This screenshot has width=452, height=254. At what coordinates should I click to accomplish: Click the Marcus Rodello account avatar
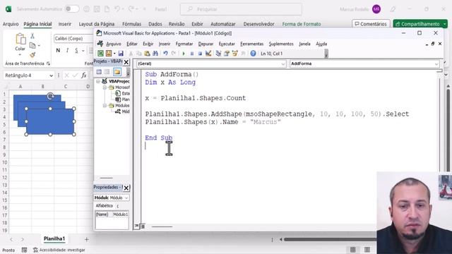[x=376, y=9]
